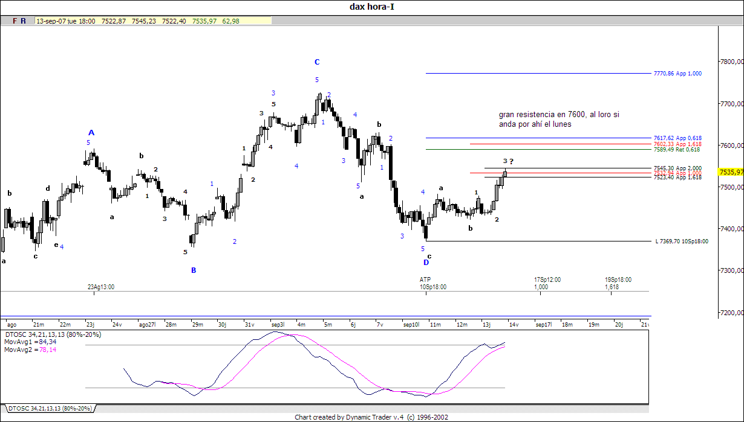Click the L 7369,70 10Sp18:00 low label

(x=682, y=241)
